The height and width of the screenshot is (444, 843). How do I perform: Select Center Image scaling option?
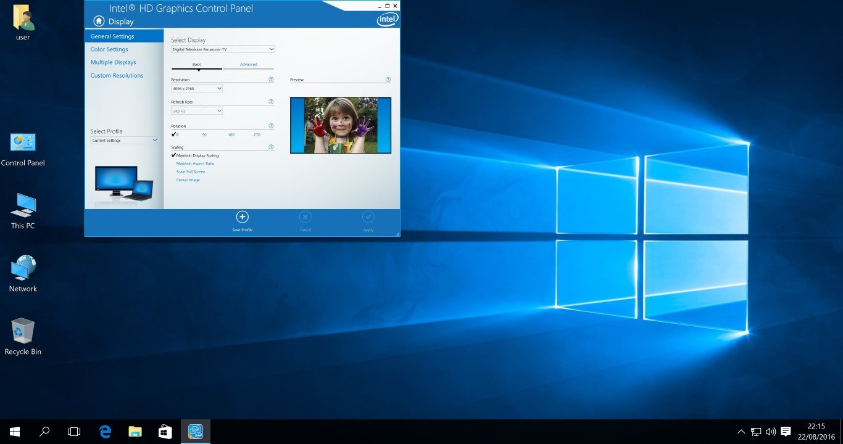188,180
